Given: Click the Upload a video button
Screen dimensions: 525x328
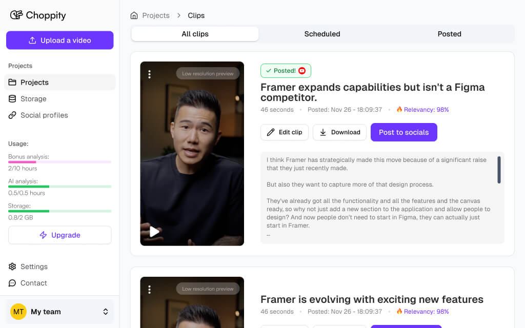Looking at the screenshot, I should [x=59, y=40].
